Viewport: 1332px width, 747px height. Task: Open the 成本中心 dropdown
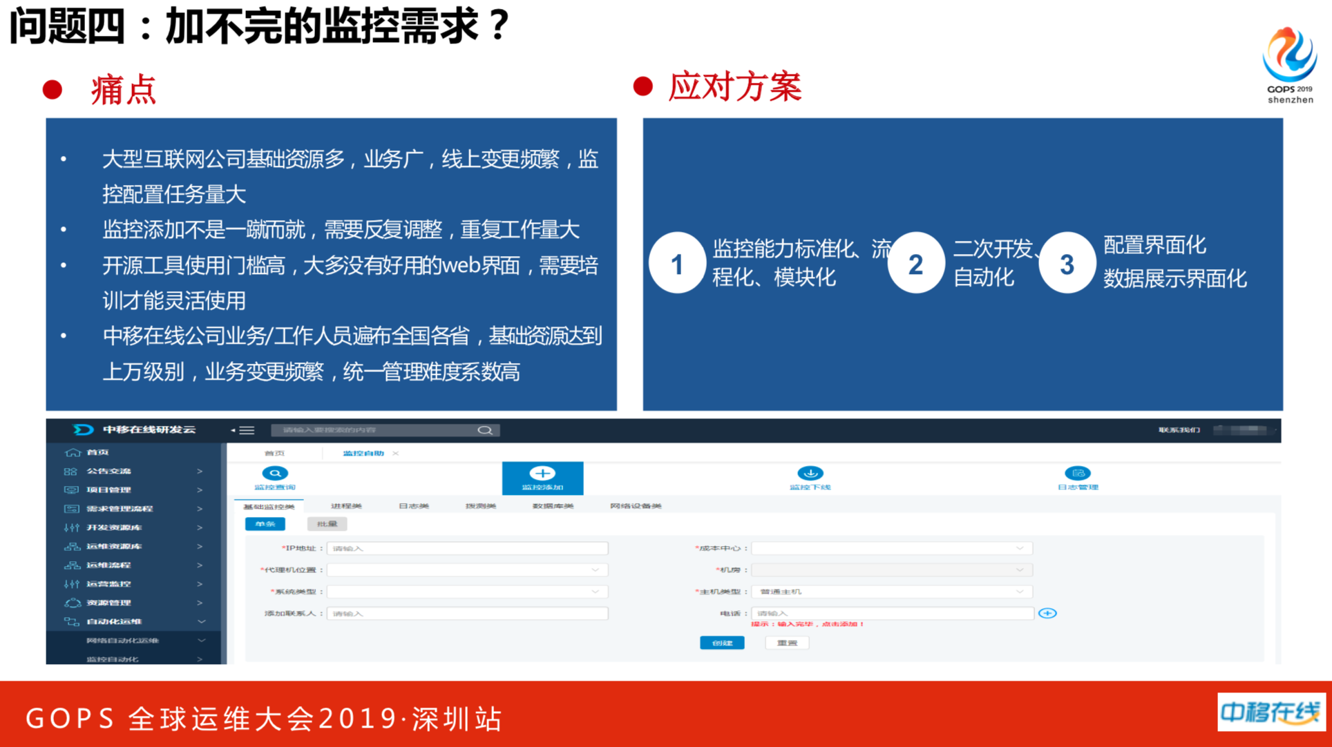coord(892,548)
